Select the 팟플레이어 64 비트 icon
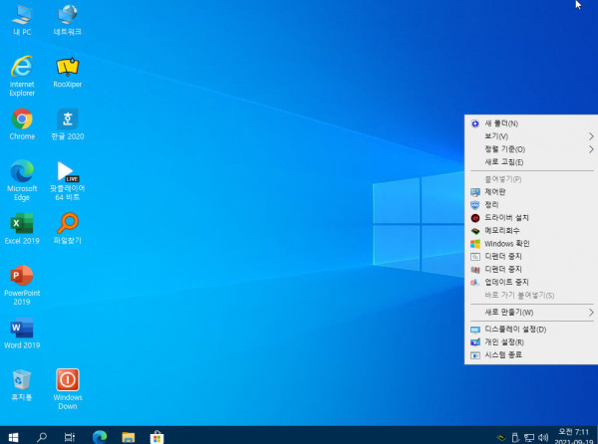598x444 pixels. (x=68, y=180)
